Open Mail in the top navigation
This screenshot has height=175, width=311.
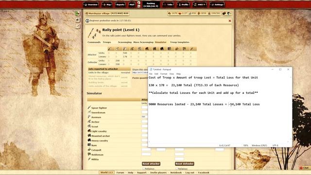click(x=132, y=4)
